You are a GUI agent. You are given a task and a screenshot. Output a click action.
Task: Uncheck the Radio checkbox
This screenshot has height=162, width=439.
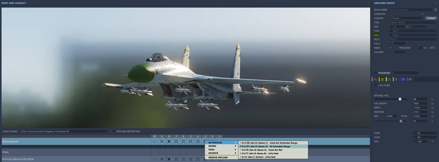point(391,48)
